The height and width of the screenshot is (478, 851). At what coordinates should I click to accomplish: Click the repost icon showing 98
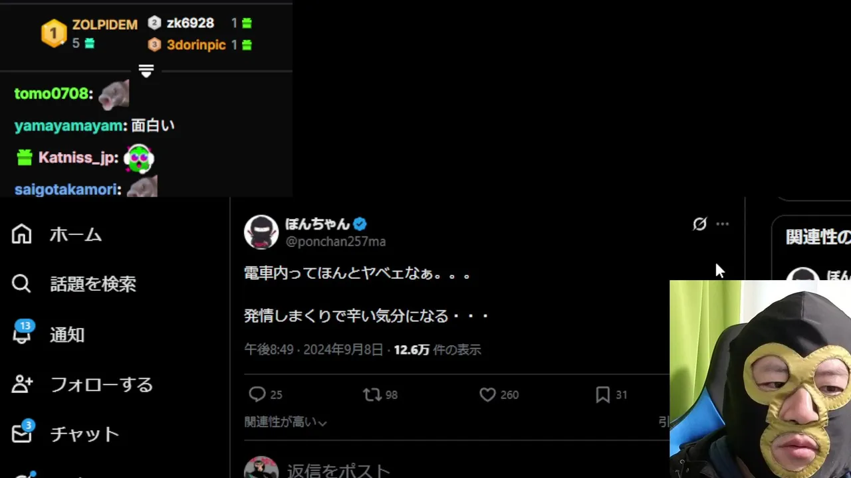coord(372,395)
